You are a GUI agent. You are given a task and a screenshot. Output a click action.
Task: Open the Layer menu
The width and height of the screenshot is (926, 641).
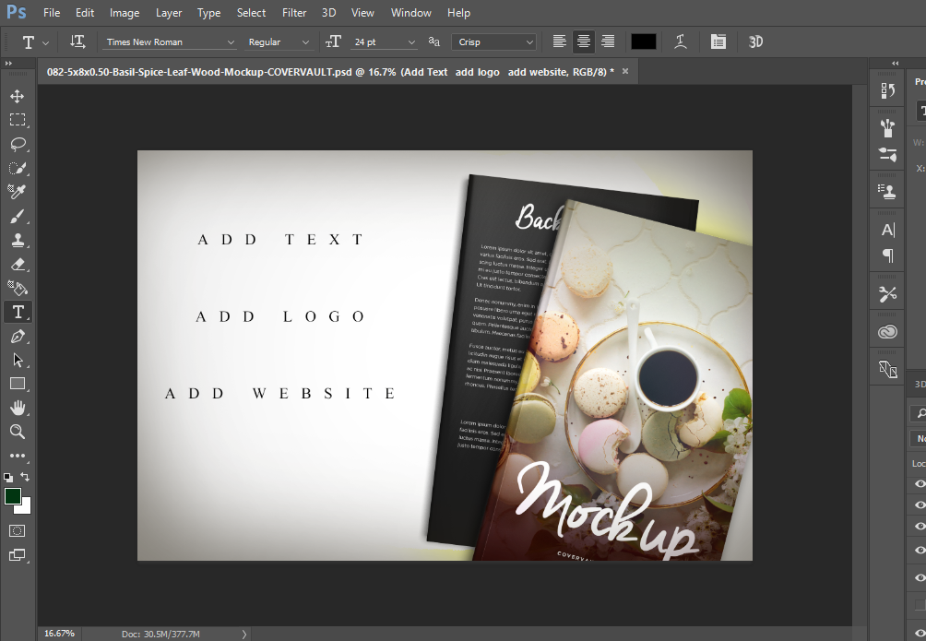click(x=169, y=13)
